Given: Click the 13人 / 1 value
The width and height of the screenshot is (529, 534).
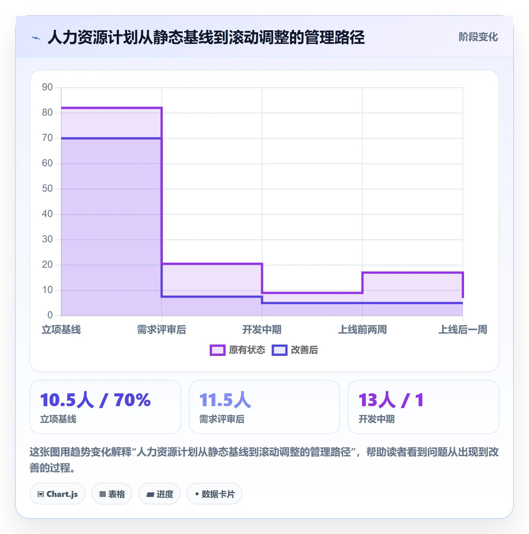Looking at the screenshot, I should coord(391,400).
